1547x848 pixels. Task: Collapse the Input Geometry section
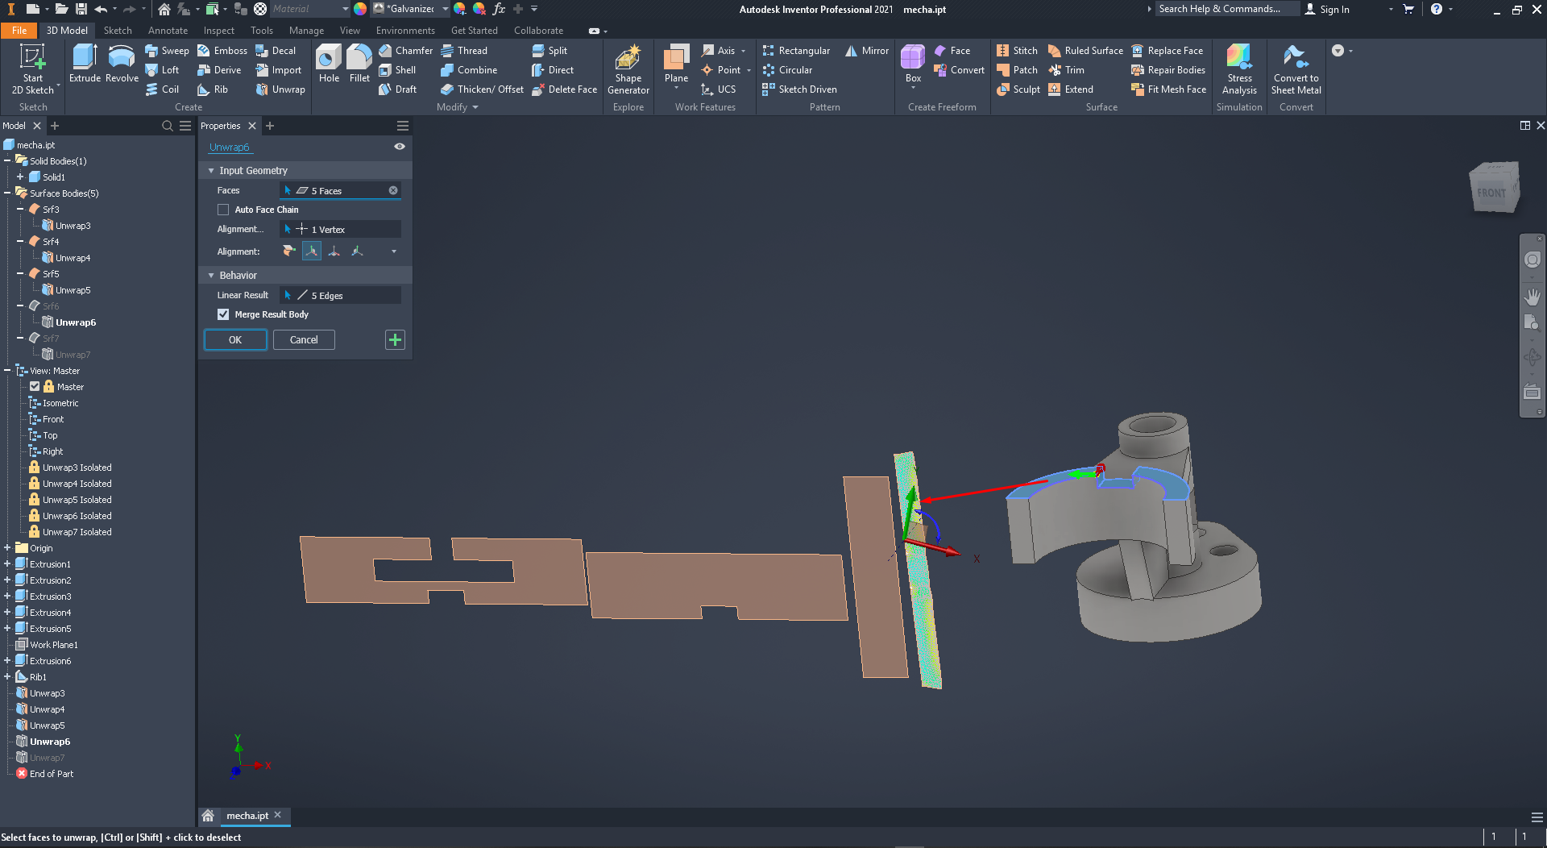[x=211, y=170]
